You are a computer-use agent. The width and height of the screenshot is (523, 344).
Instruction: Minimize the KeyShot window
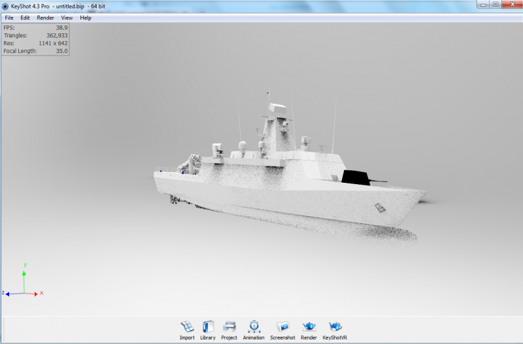(483, 5)
